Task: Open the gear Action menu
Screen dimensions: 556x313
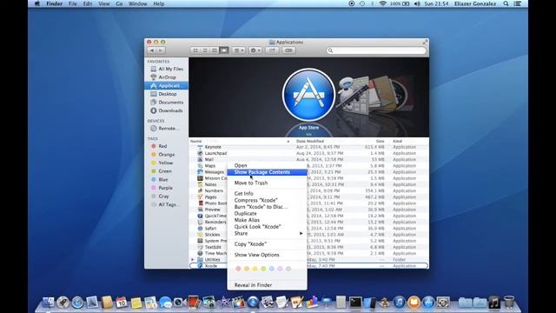Action: 255,50
